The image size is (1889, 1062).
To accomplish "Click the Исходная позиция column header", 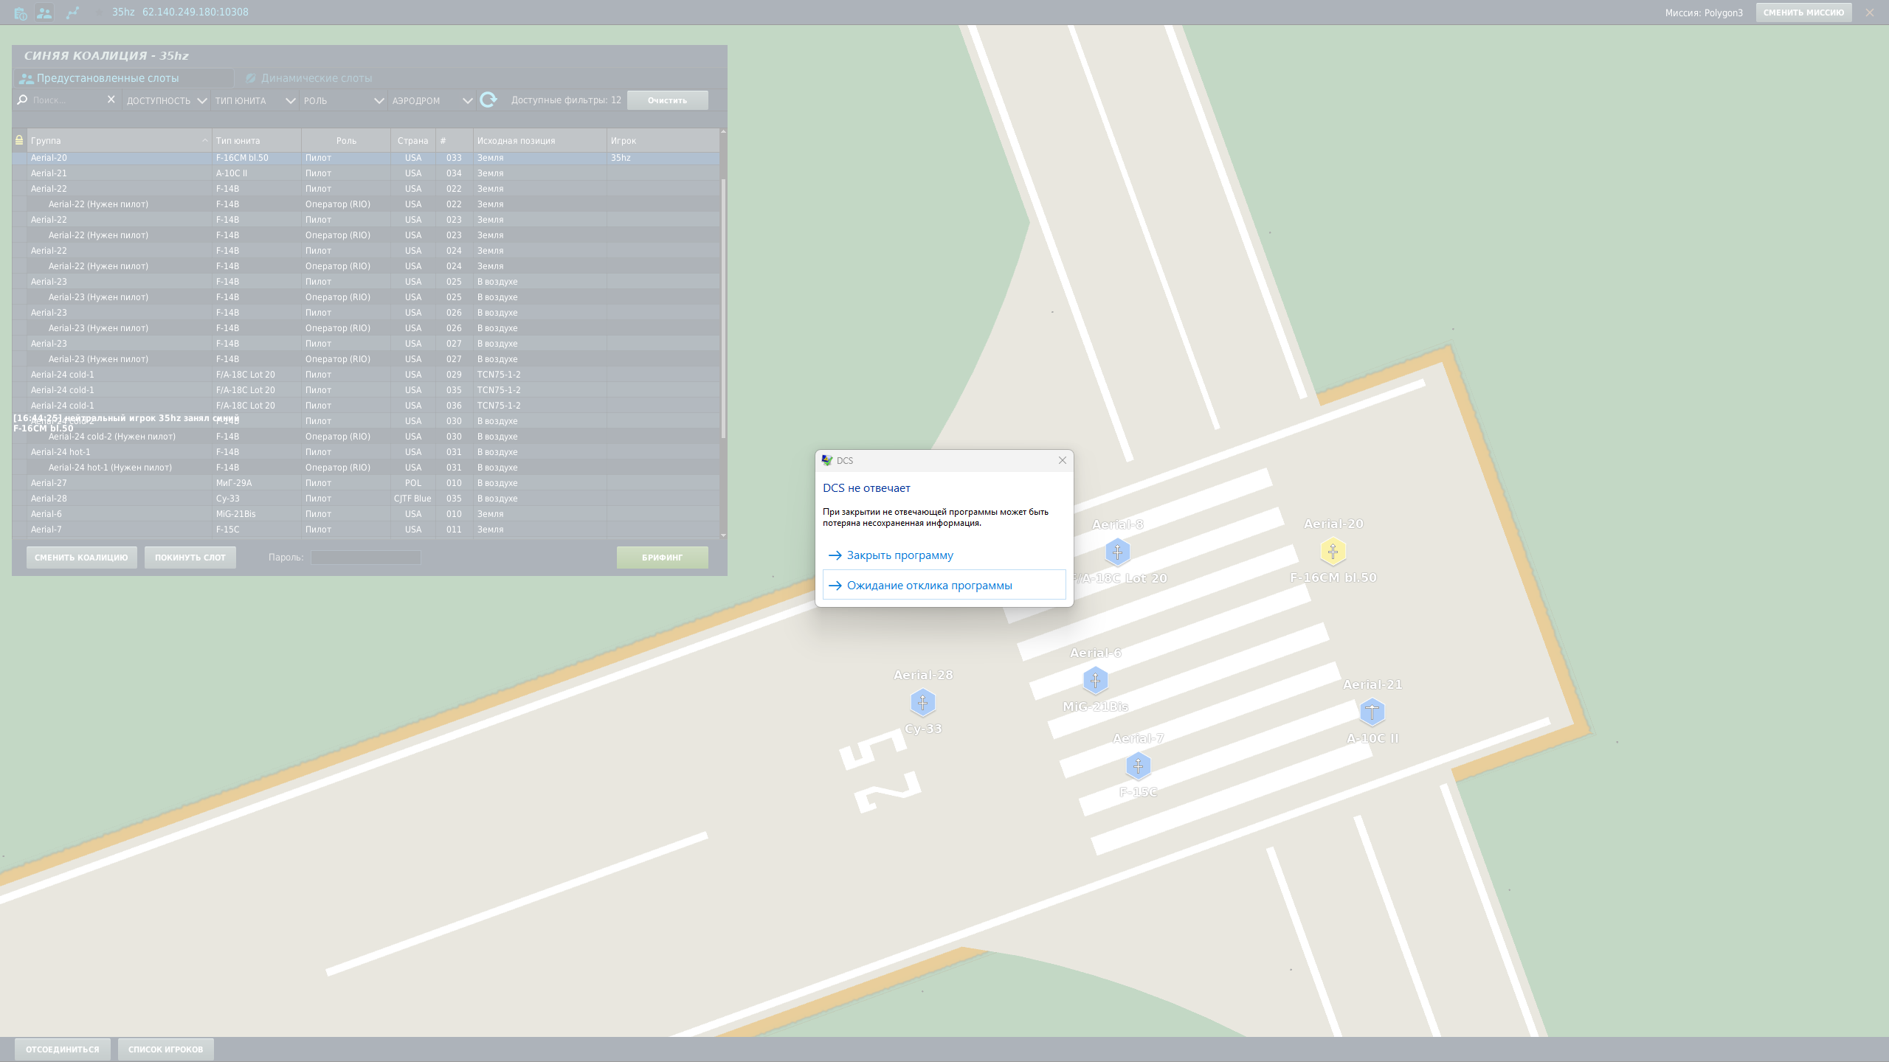I will [x=539, y=140].
